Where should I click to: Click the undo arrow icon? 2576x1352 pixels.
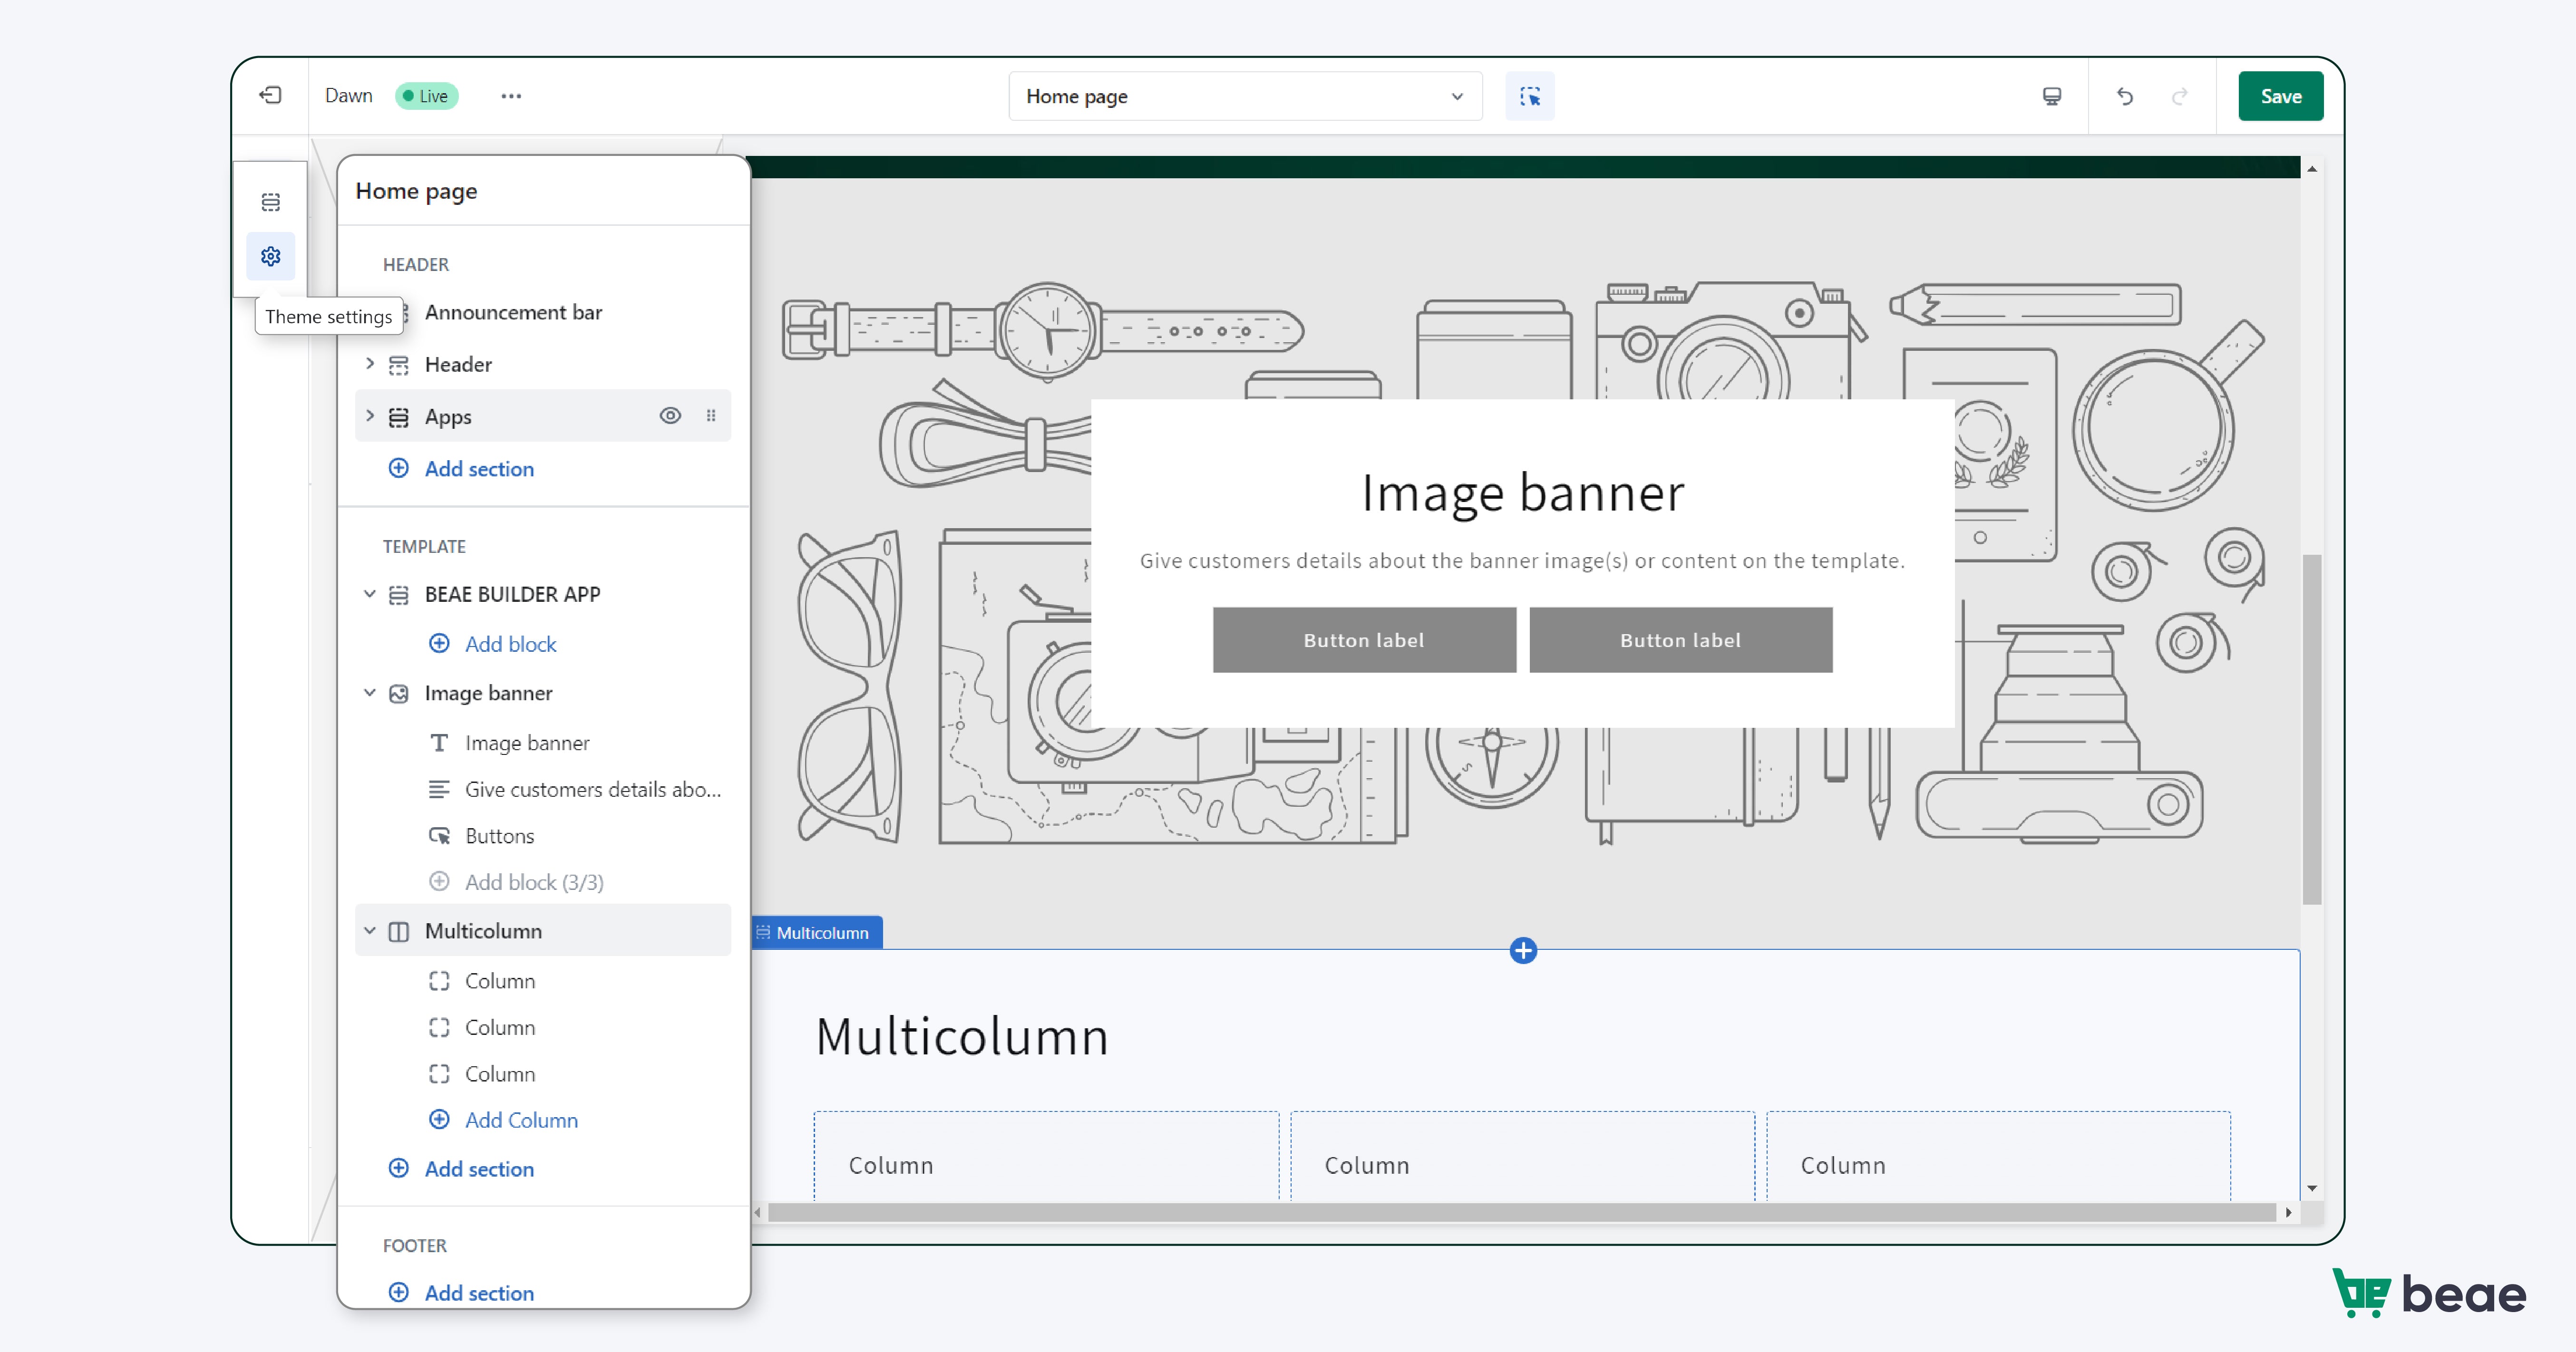2124,96
